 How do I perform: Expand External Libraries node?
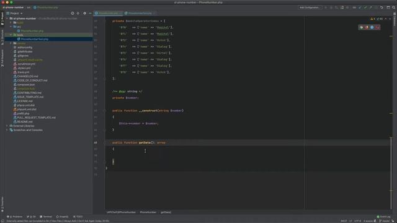pyautogui.click(x=7, y=126)
